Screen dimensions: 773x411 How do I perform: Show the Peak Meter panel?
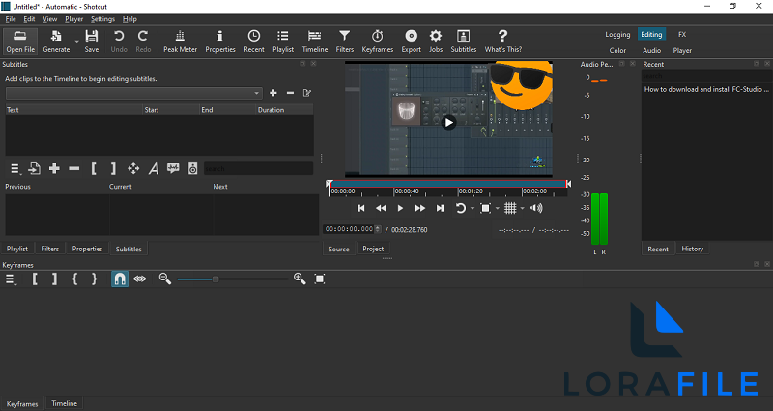coord(180,42)
